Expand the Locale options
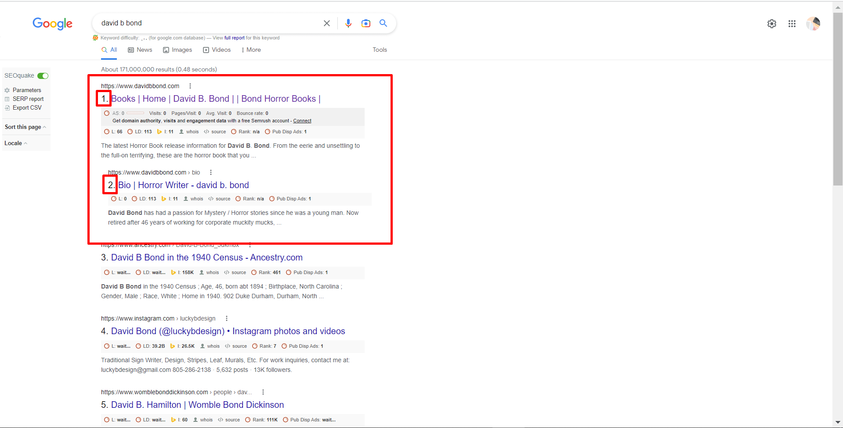 click(x=16, y=143)
